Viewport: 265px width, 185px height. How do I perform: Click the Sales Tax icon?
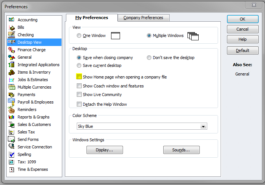[12, 132]
